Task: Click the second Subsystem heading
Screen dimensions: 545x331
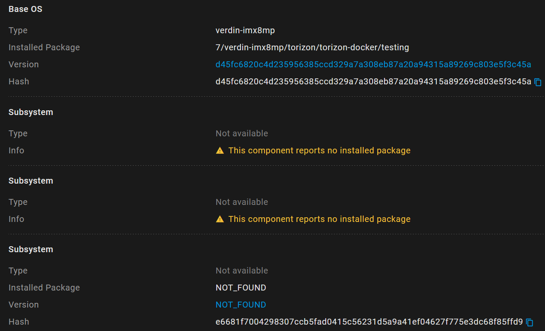Action: click(31, 181)
